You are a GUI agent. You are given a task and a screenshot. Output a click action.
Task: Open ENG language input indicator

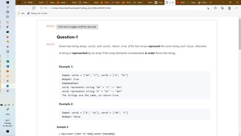tap(8, 114)
